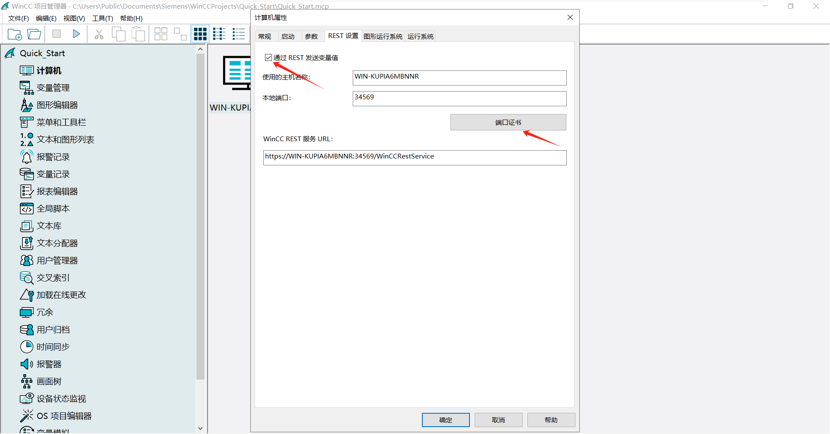Switch to the 运行系统 tab
Viewport: 830px width, 434px height.
coord(420,36)
